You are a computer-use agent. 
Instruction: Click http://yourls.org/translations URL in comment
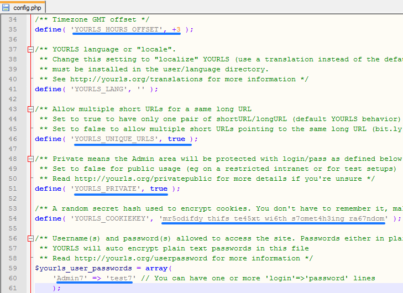(x=136, y=80)
